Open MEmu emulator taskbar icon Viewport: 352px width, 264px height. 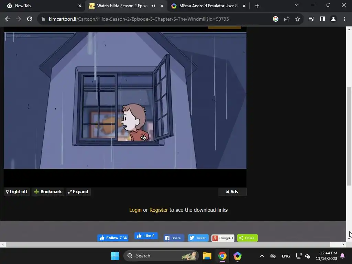237,256
